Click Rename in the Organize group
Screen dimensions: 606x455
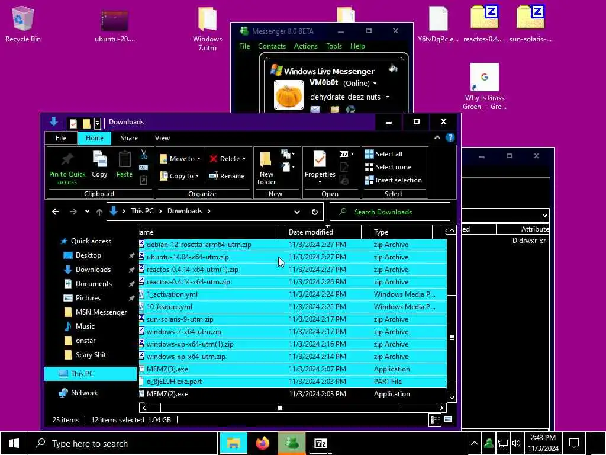(x=227, y=176)
